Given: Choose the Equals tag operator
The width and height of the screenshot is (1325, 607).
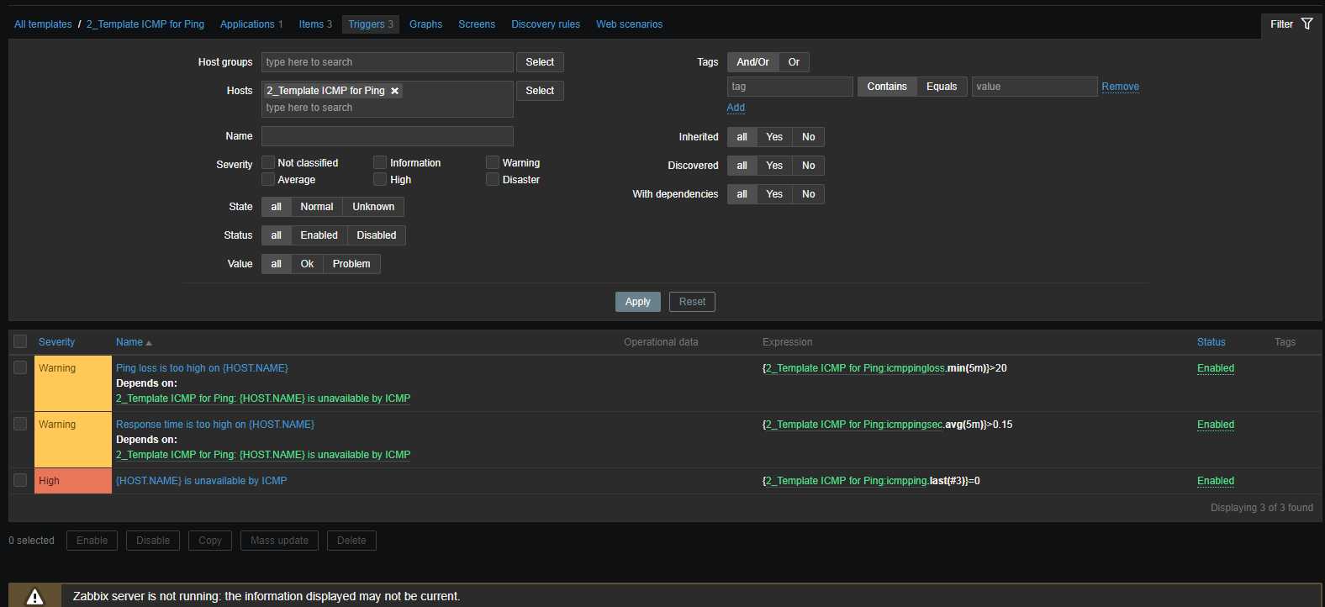Looking at the screenshot, I should [942, 87].
